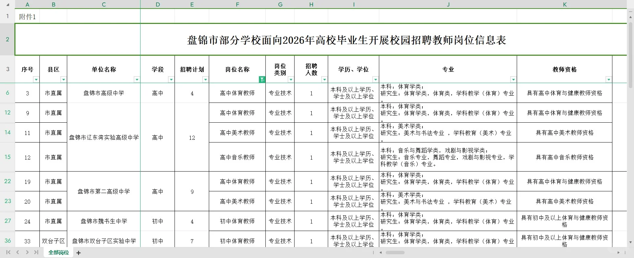Screen dimensions: 634x258
Task: Select the 盘锦市高级中学 cell
Action: [x=104, y=93]
